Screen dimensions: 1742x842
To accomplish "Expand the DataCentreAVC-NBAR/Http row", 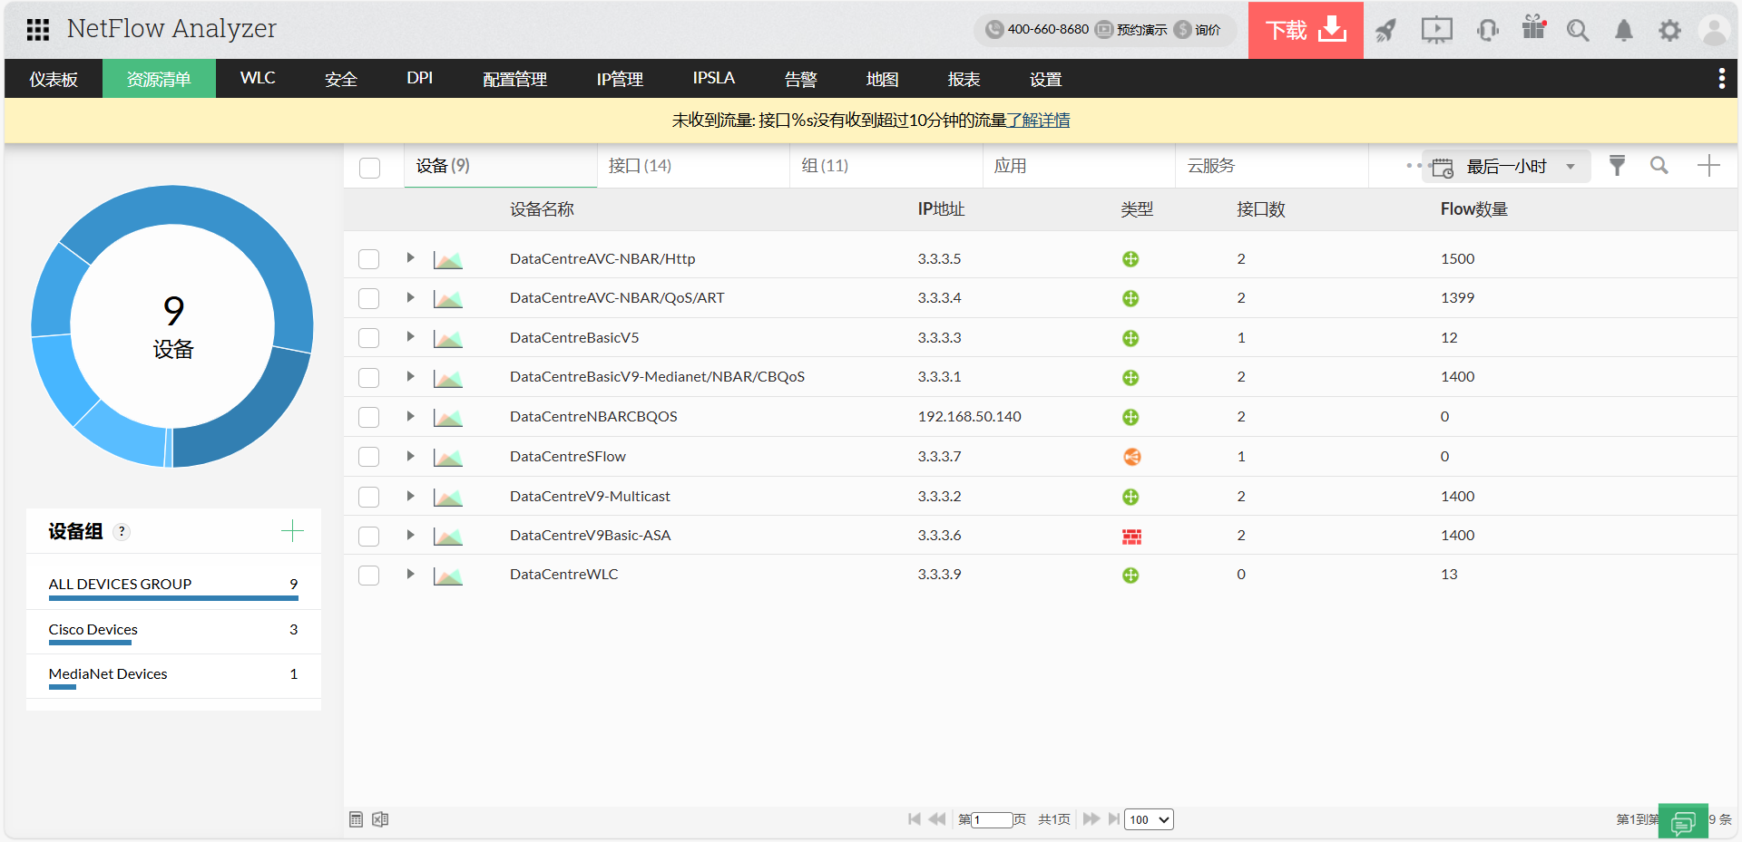I will 410,258.
